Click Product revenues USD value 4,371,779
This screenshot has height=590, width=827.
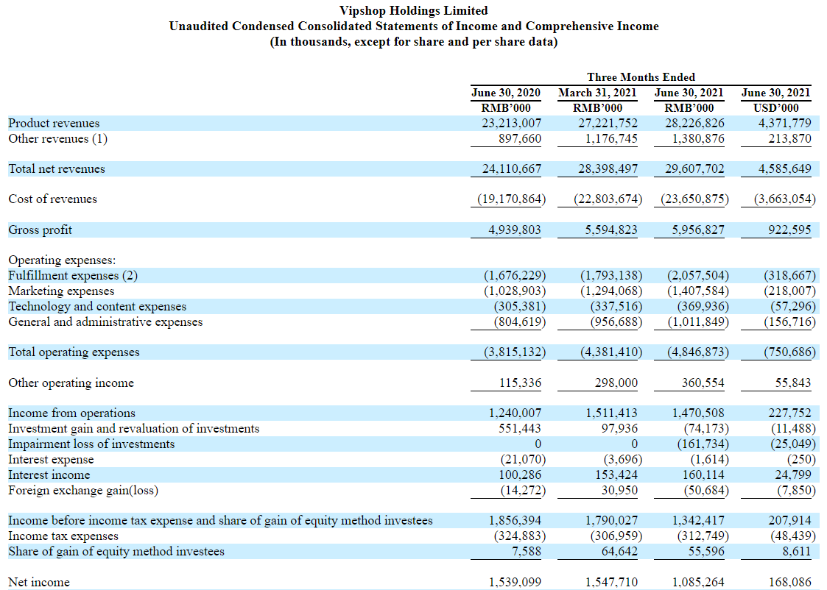tap(785, 124)
